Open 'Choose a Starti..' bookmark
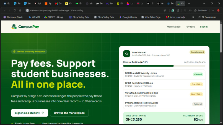The width and height of the screenshot is (223, 125). [14, 17]
